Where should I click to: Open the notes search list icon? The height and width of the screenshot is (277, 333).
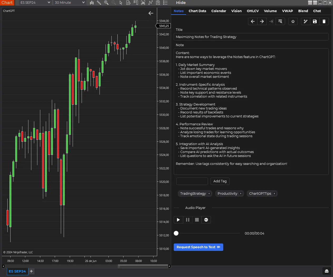[280, 21]
